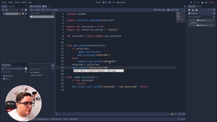Open script editor Search menu

pos(37,10)
